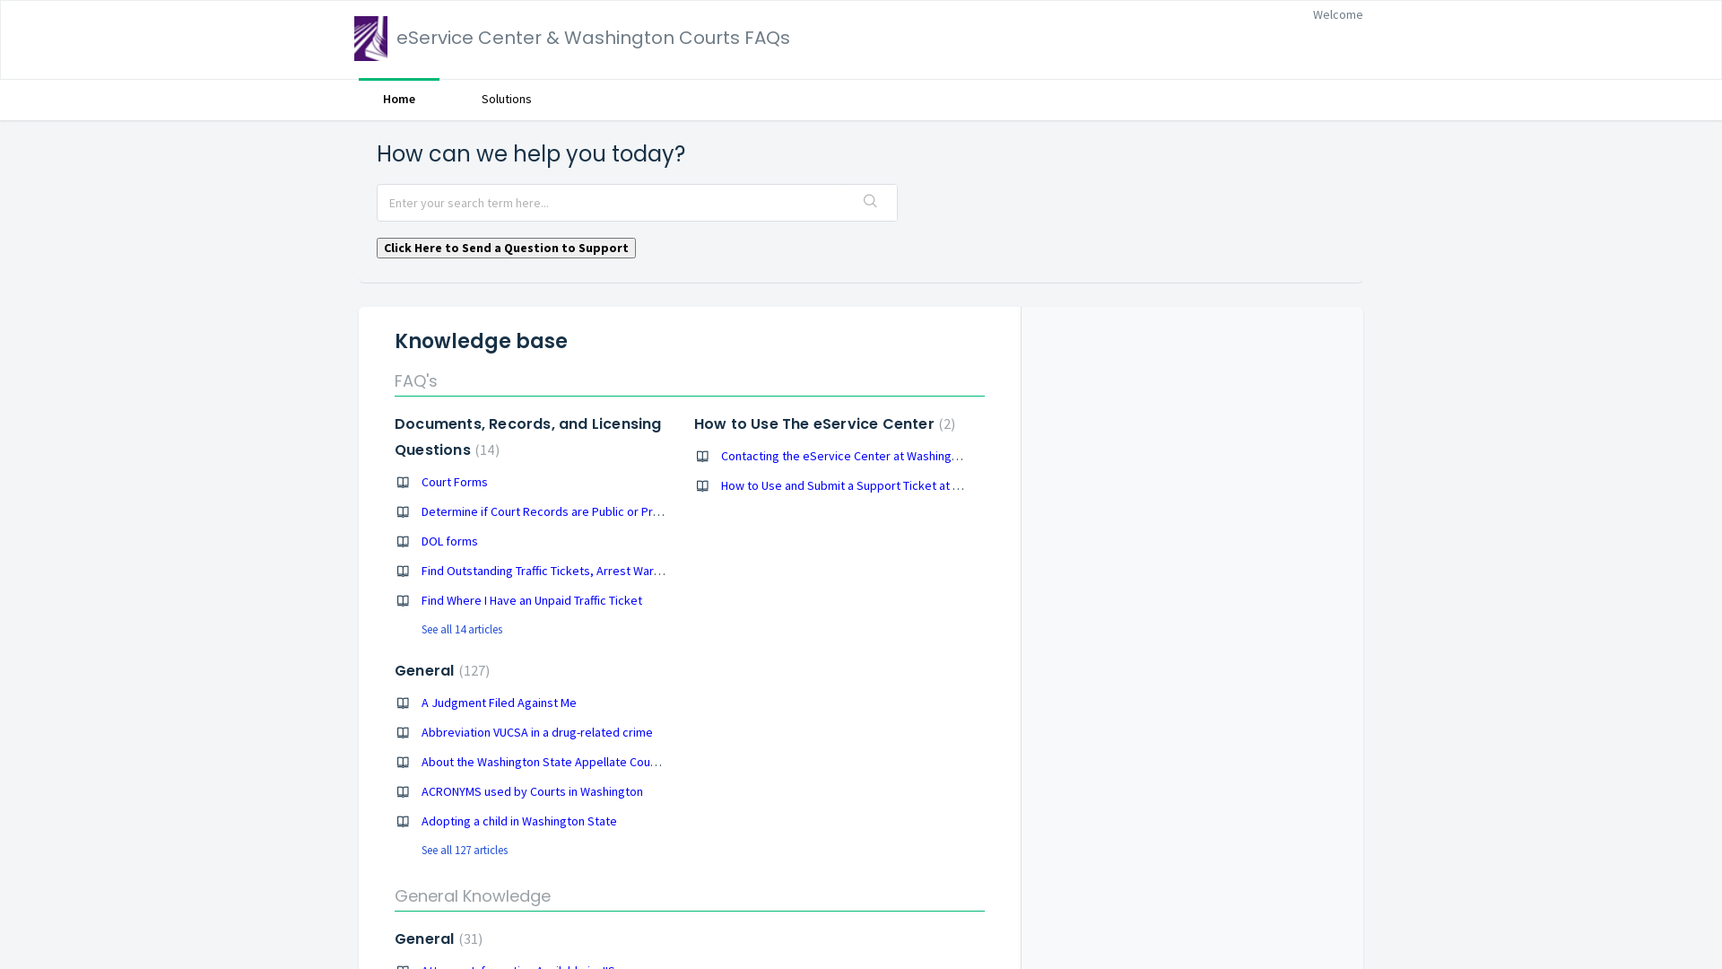The height and width of the screenshot is (969, 1722).
Task: Click book icon beside About the Washington State Appellate
Action: coord(403,763)
